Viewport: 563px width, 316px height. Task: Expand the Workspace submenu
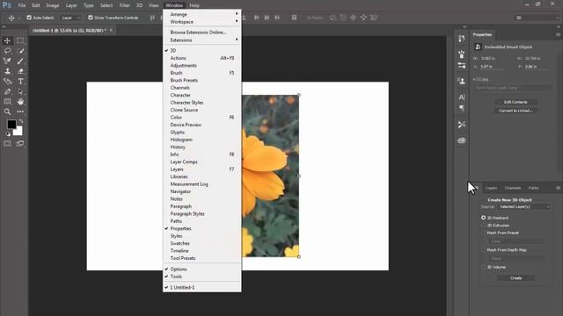[201, 22]
